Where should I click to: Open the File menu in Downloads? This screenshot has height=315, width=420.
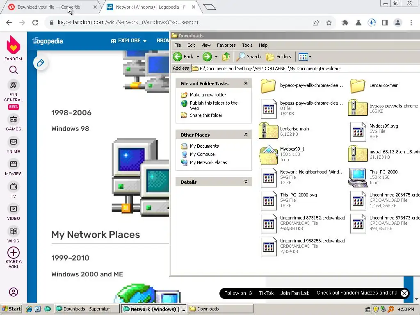[178, 45]
